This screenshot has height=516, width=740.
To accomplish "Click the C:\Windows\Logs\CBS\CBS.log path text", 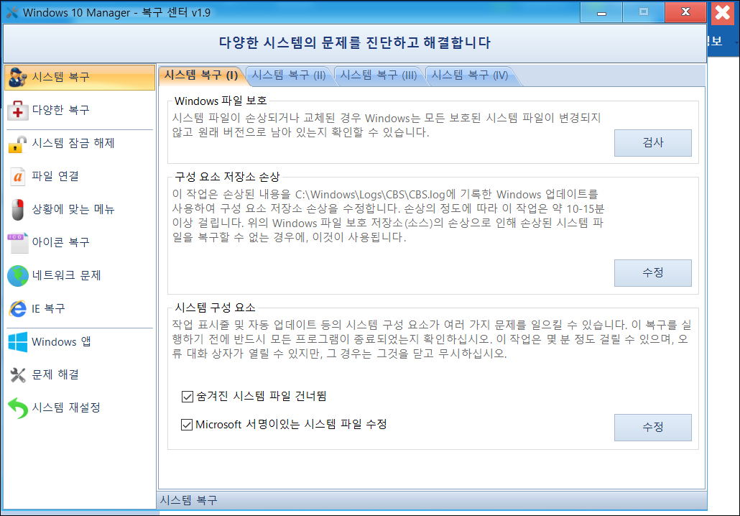I will click(x=370, y=195).
